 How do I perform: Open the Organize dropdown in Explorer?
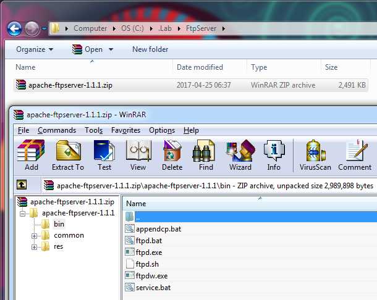point(35,49)
